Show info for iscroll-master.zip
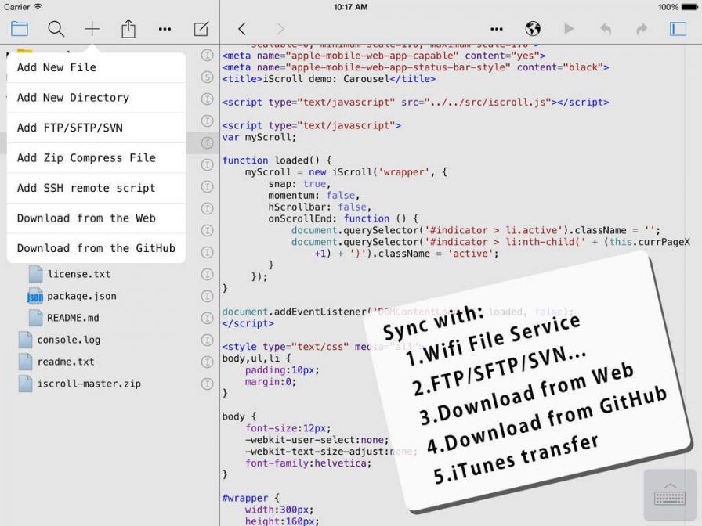702x526 pixels. pos(207,384)
